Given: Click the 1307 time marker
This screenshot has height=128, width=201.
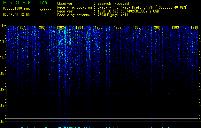Looking at the screenshot, I should coord(137,28).
